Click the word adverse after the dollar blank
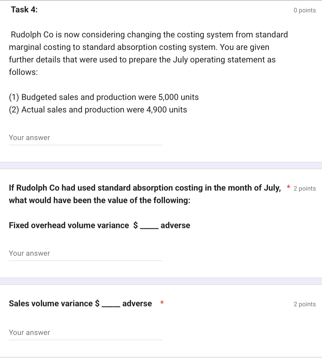This screenshot has width=322, height=358. 175,225
